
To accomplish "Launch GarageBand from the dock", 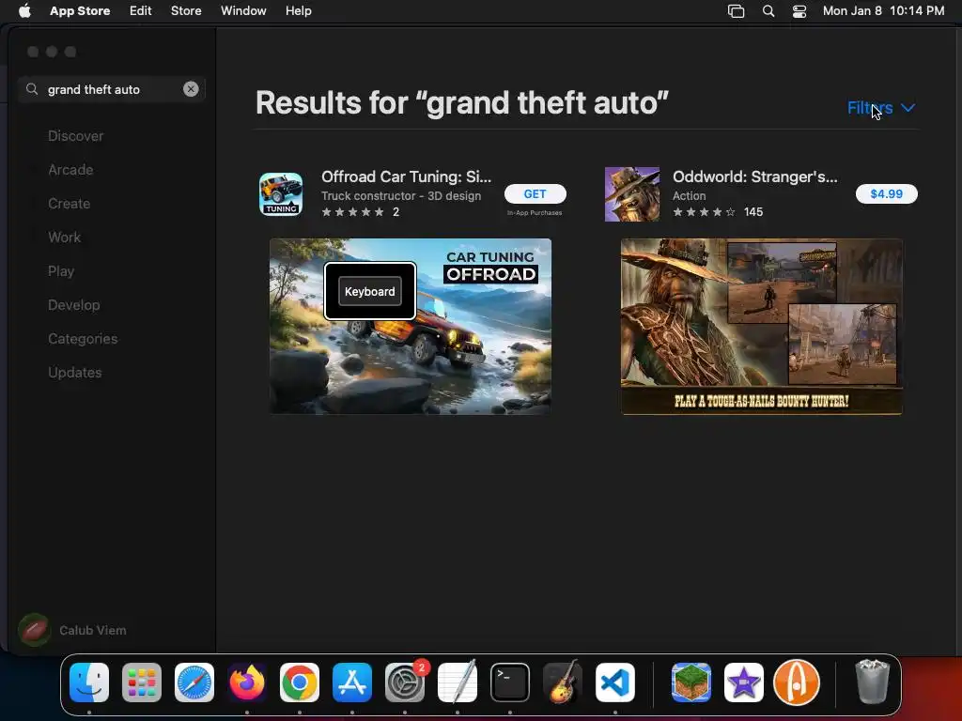I will (563, 683).
